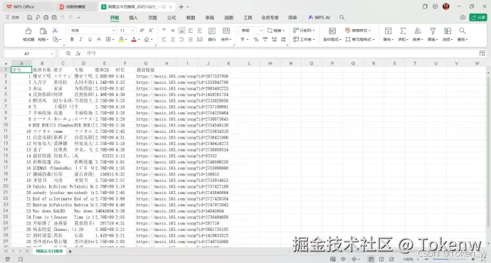Click the Filter funnel icon

[x=433, y=31]
